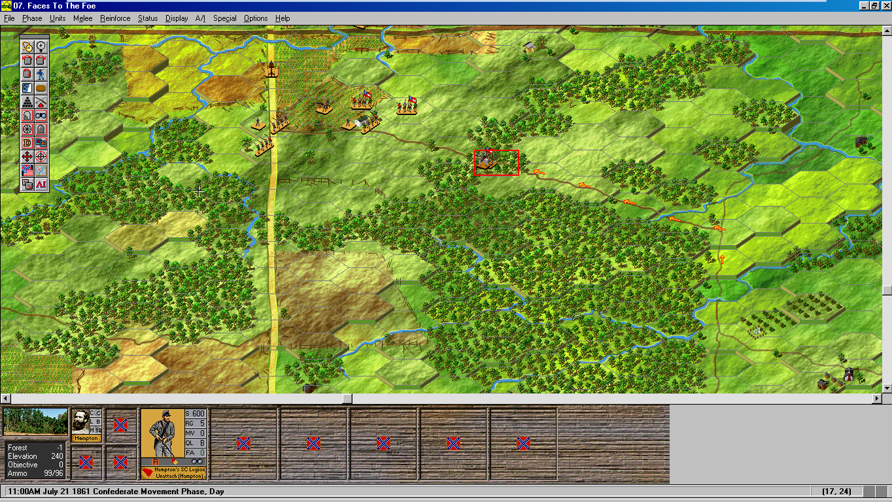Expand the Display menu
This screenshot has width=892, height=502.
point(177,18)
